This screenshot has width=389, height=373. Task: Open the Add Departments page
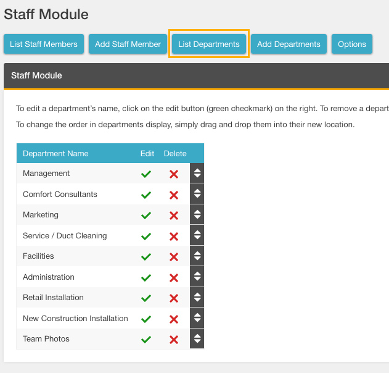[289, 44]
